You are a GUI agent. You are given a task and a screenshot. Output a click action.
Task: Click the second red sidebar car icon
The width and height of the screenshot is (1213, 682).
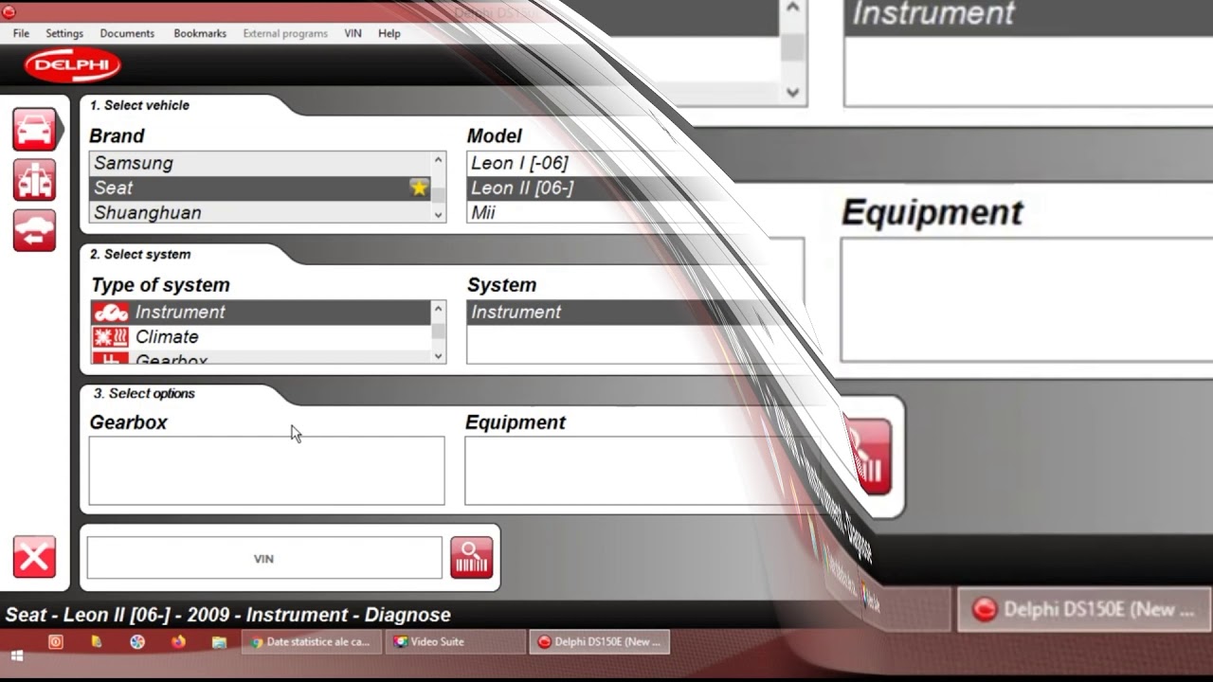click(34, 180)
